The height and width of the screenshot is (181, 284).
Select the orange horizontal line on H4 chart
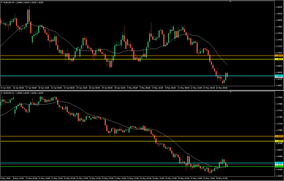tap(138, 55)
